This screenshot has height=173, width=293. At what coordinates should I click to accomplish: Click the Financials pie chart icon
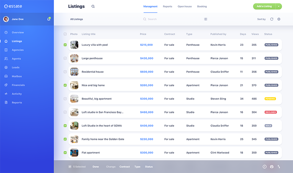coord(6,85)
